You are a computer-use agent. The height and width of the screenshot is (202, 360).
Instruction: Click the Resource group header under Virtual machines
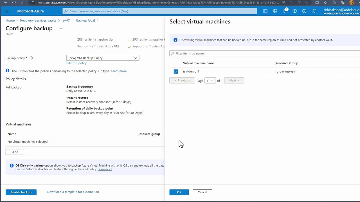coord(149,134)
